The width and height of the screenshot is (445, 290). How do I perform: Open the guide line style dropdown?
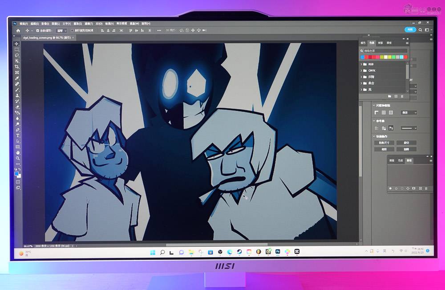click(409, 128)
